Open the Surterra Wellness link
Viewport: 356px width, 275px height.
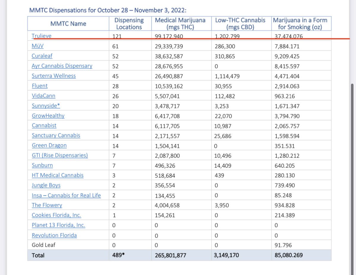pos(54,76)
